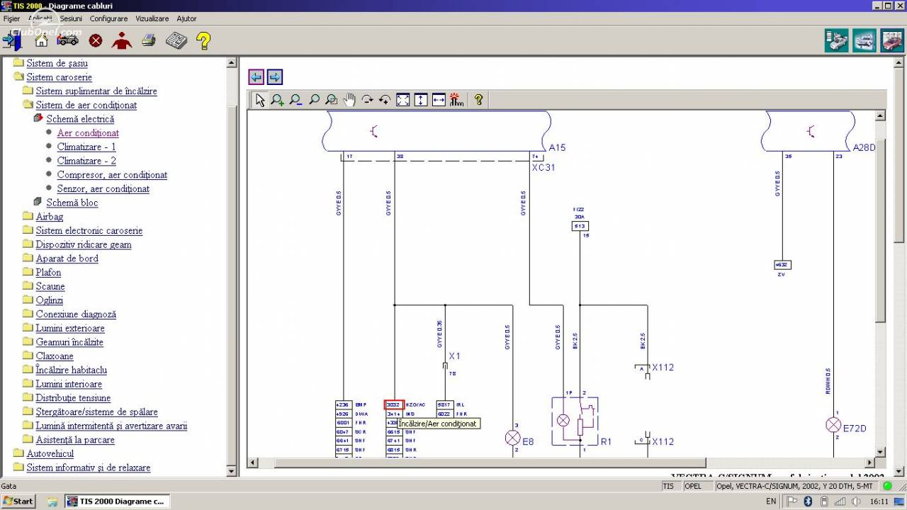Click first car icon in top-right corner
The width and height of the screenshot is (907, 510).
(837, 40)
